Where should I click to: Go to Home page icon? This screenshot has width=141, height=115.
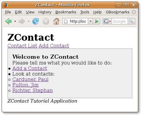56,21
